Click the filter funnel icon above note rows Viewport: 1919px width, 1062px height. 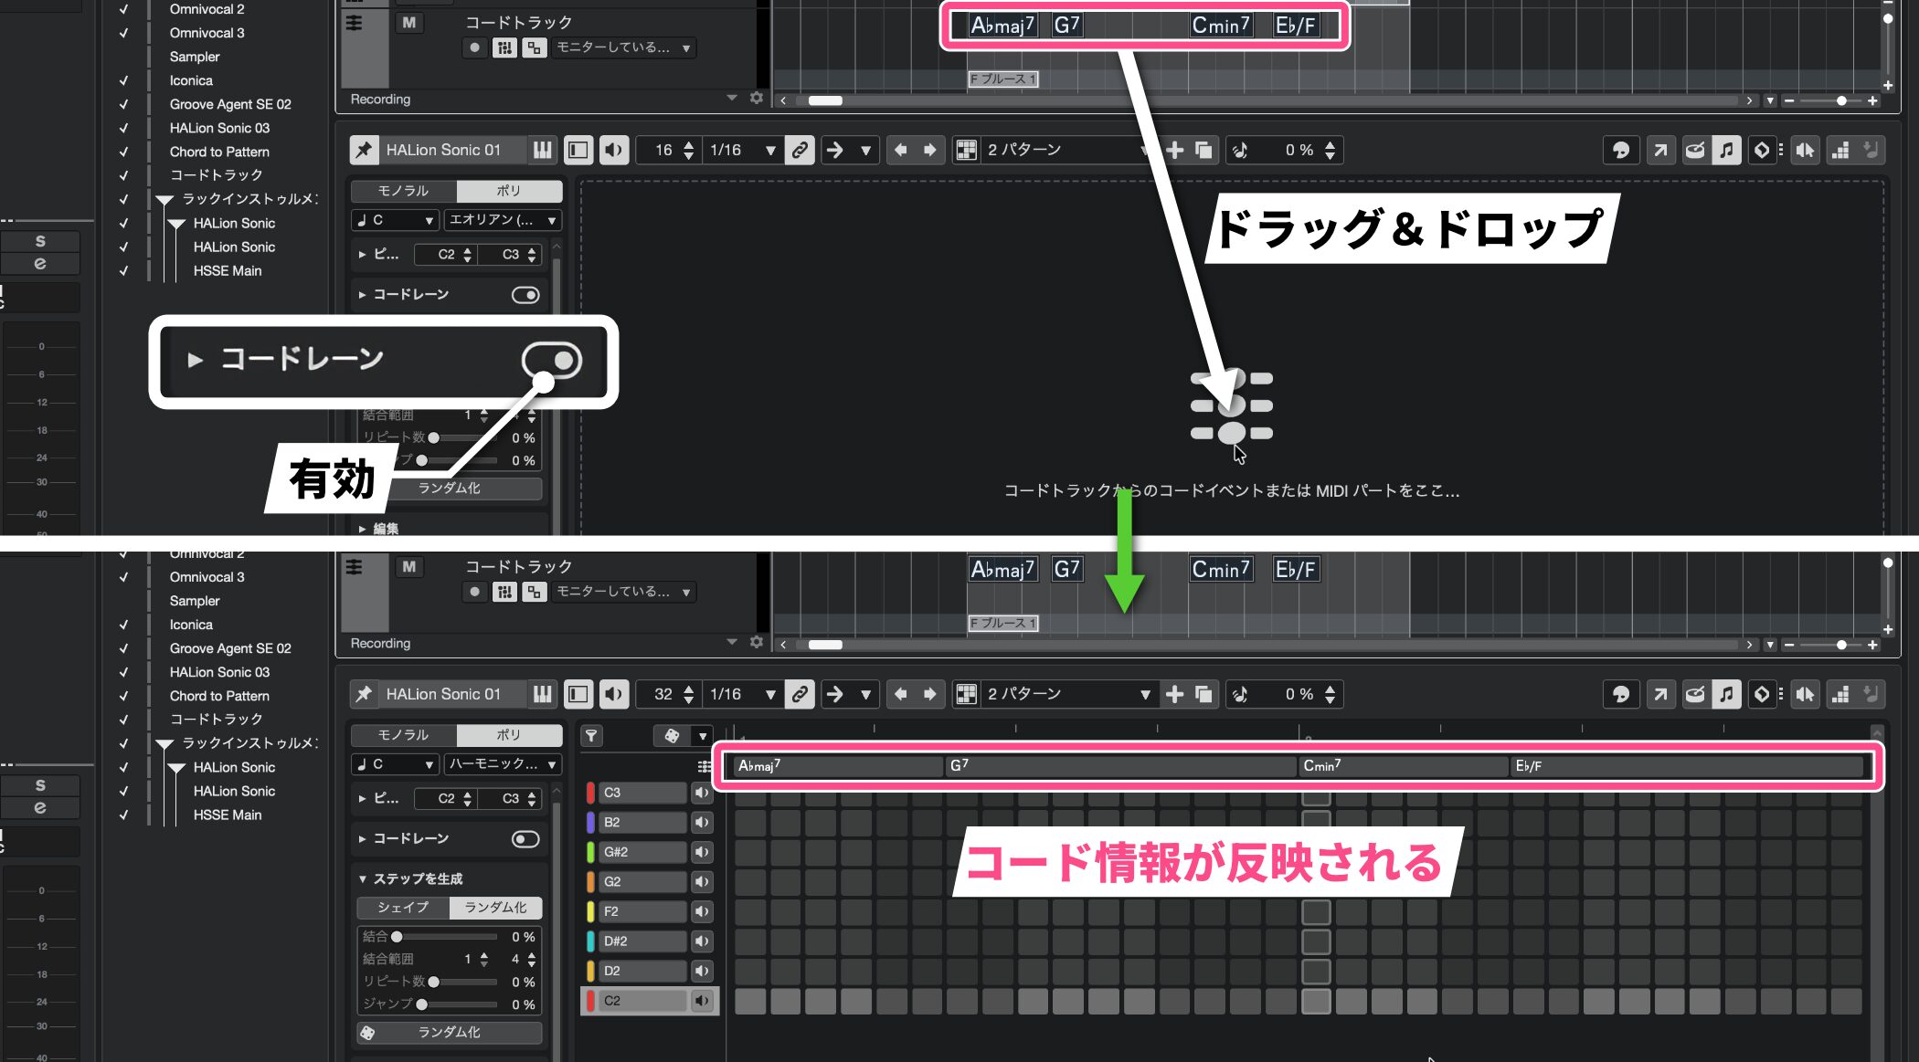(x=592, y=735)
